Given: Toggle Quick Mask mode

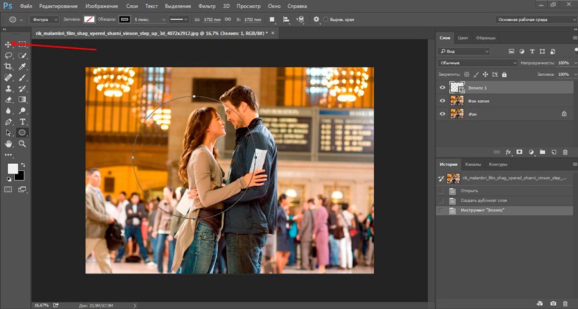Looking at the screenshot, I should tap(8, 189).
